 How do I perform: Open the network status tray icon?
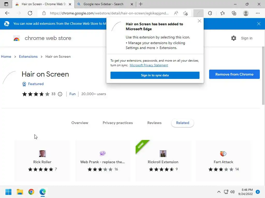pos(226,192)
